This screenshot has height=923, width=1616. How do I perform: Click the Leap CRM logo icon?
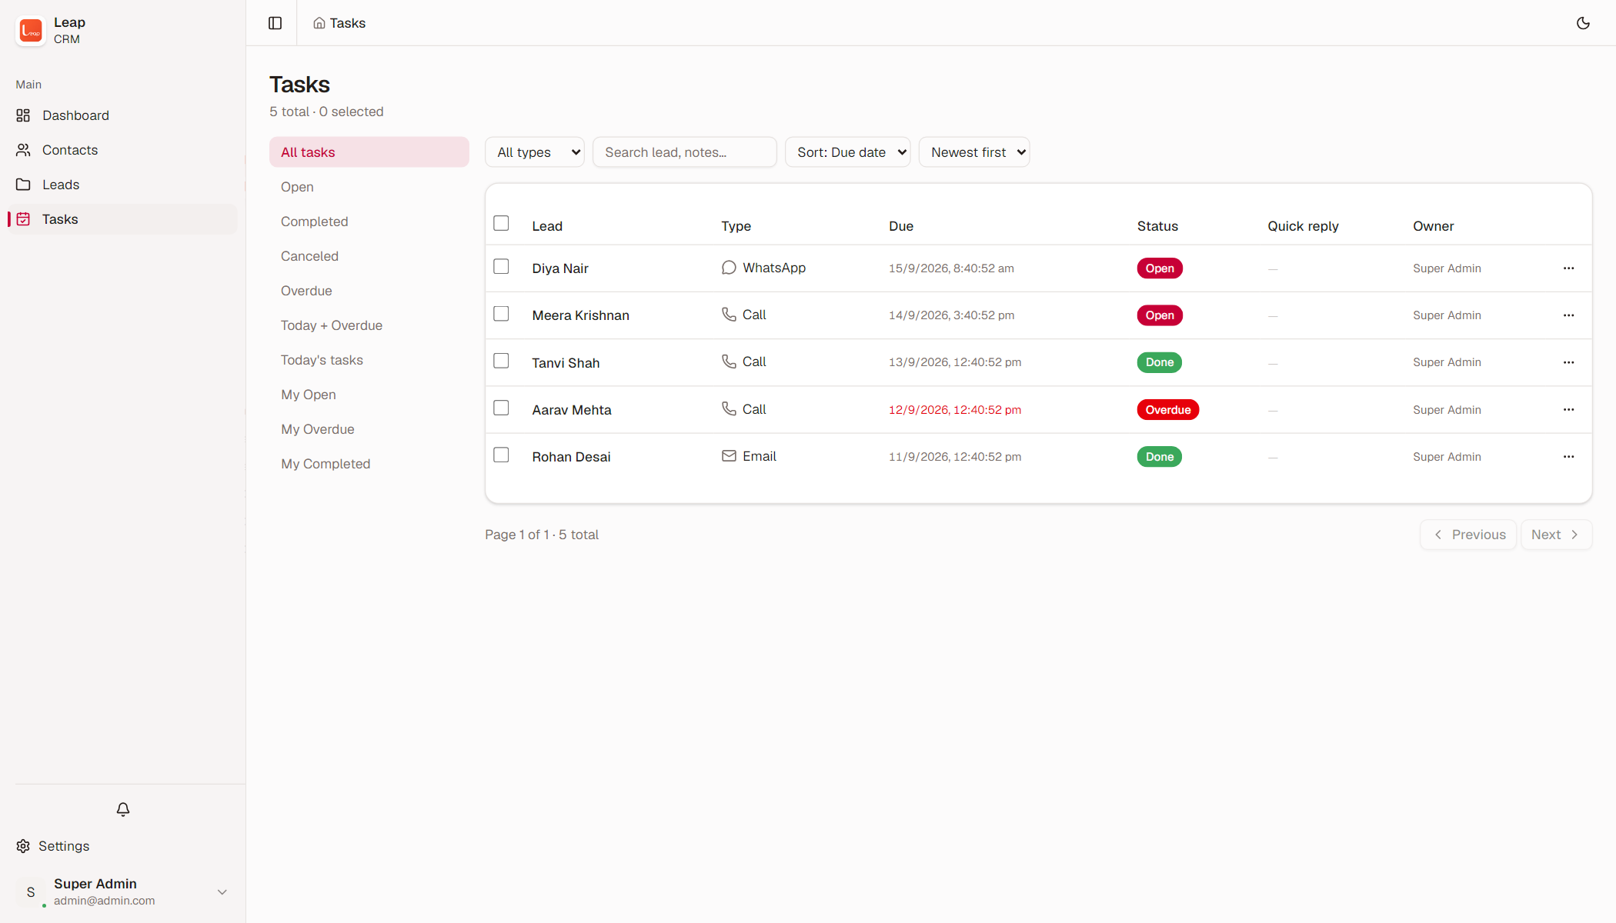point(31,31)
